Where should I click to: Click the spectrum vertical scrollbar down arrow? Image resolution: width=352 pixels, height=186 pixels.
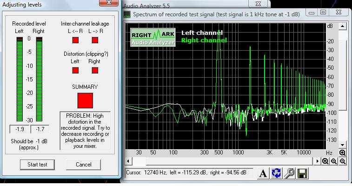342,145
